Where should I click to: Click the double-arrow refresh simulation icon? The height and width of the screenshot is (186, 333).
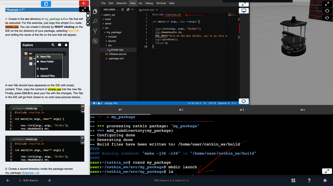tap(327, 18)
